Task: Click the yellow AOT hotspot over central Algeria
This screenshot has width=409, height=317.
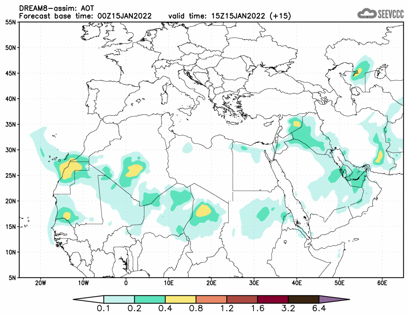Action: click(x=134, y=171)
